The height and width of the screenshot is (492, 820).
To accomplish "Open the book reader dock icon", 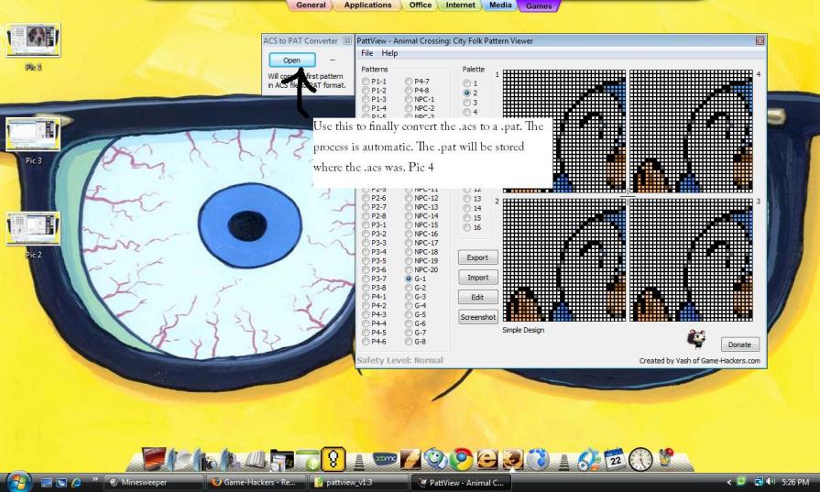I will (257, 460).
